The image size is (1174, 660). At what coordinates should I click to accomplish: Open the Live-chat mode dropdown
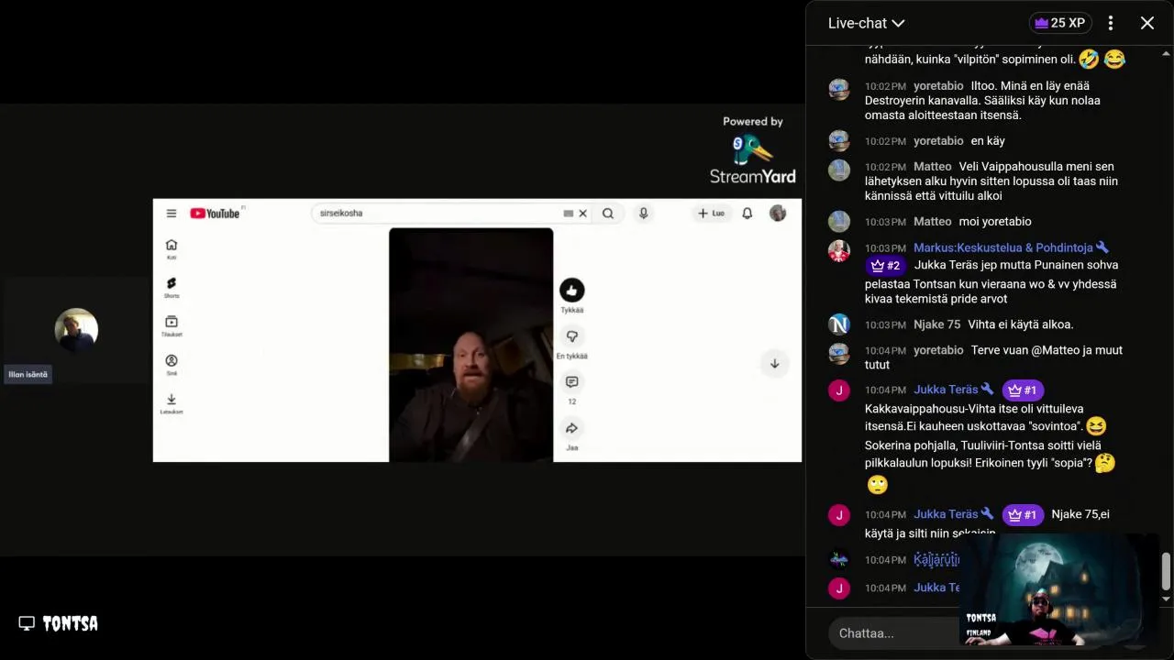(866, 23)
